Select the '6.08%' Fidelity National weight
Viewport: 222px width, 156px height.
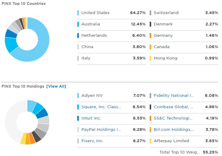(212, 96)
